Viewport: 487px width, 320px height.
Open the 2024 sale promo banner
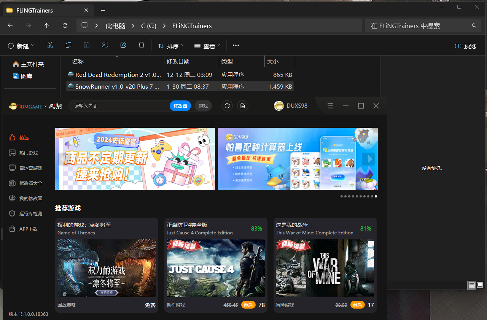pos(135,159)
